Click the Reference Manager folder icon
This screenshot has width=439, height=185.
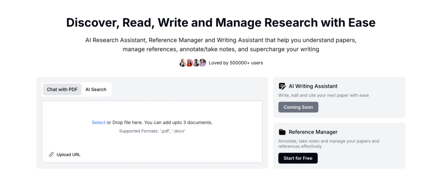click(282, 132)
